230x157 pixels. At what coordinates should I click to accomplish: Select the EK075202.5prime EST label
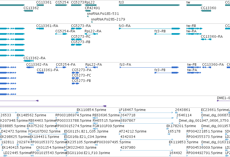coord(42,126)
